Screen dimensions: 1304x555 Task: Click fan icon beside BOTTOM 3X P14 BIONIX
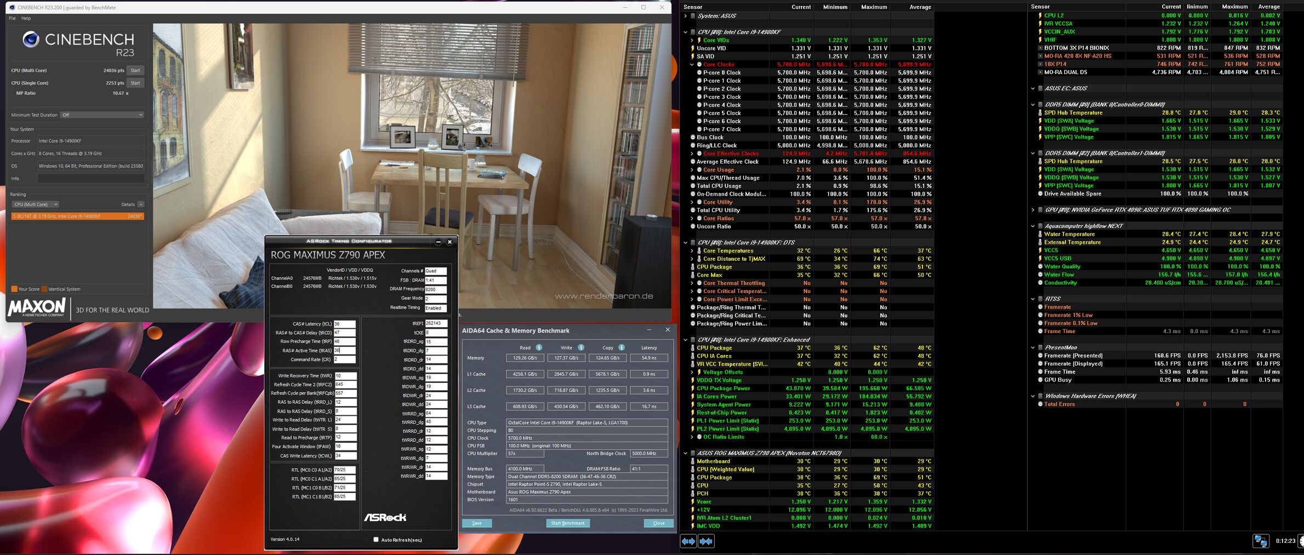[x=1040, y=48]
